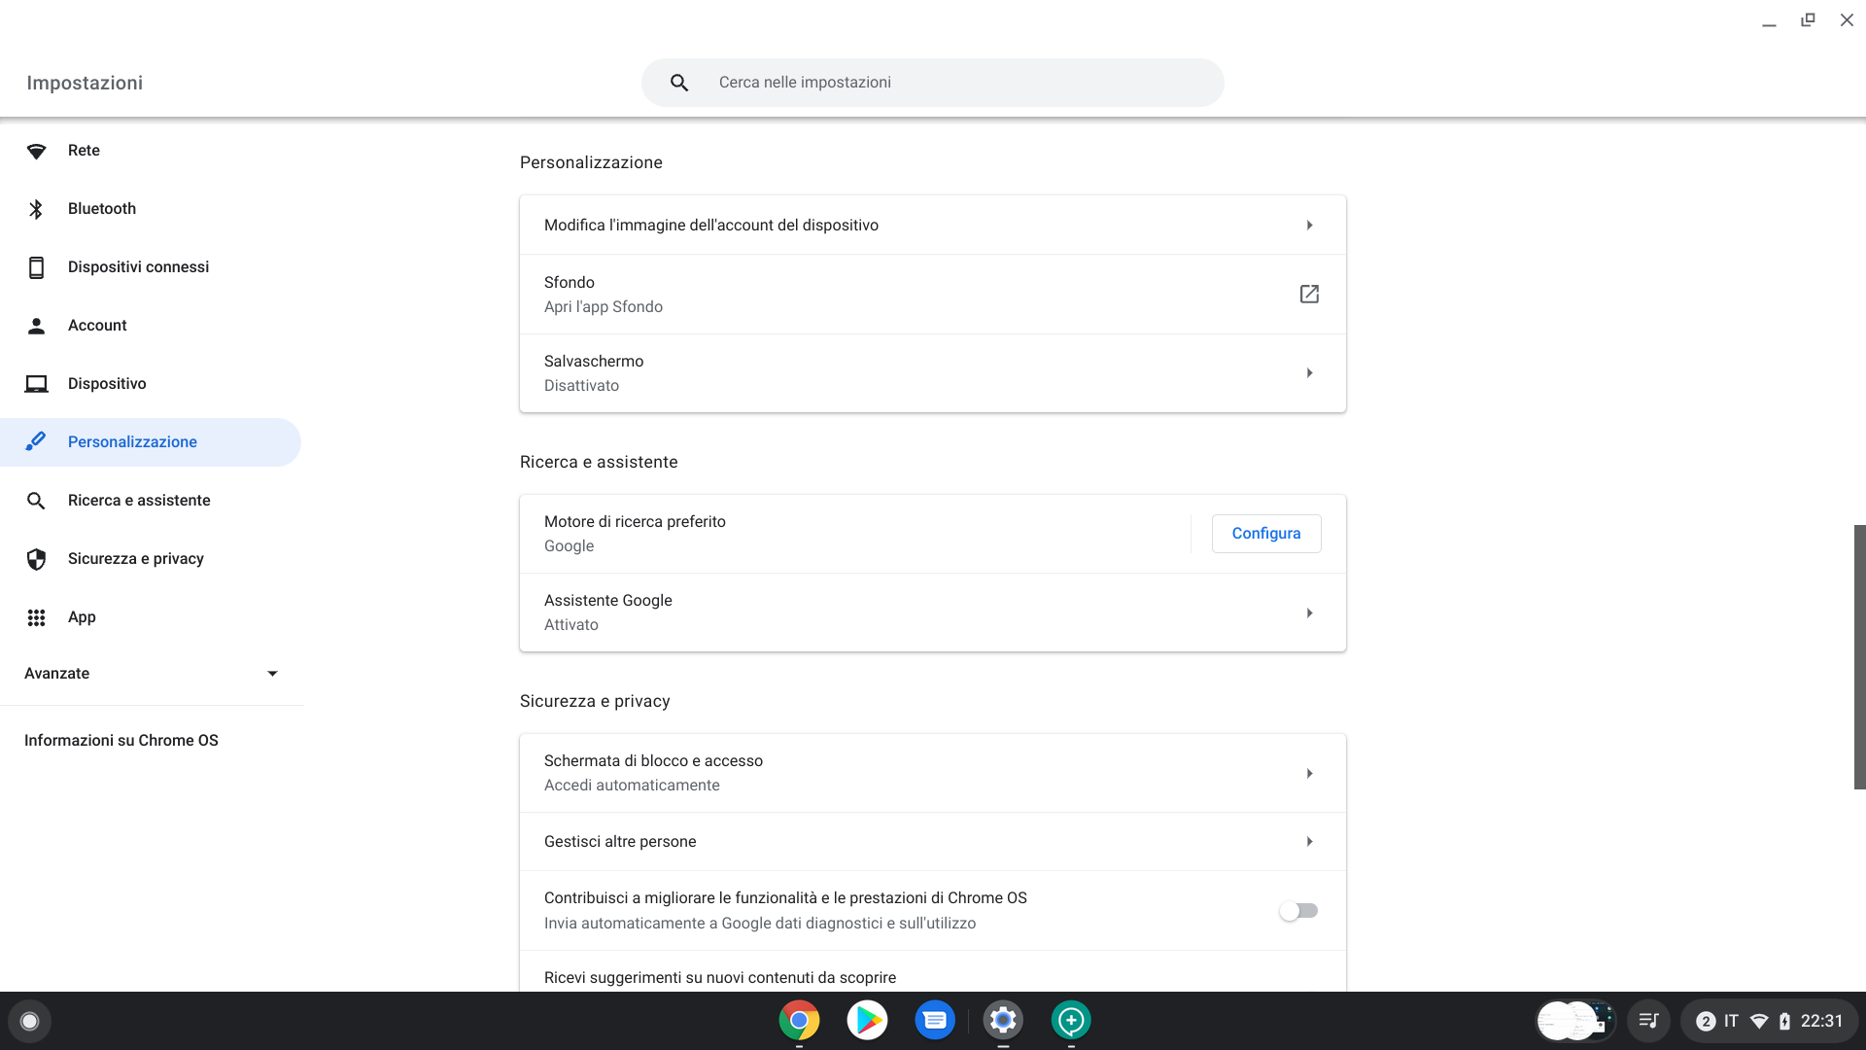The width and height of the screenshot is (1866, 1050).
Task: Launch Google Chrome from the shelf
Action: pyautogui.click(x=799, y=1021)
